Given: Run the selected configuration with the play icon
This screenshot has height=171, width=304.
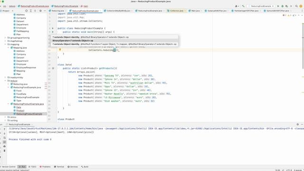Looking at the screenshot, I should tap(278, 6).
